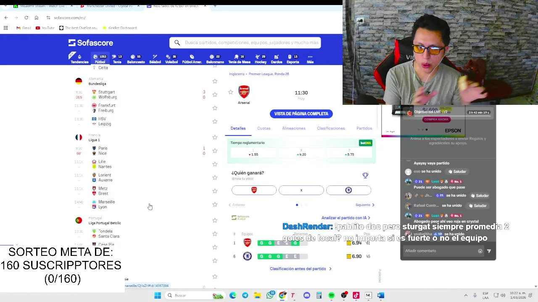Open Spotify from the taskbar
The width and height of the screenshot is (538, 302).
point(331,295)
